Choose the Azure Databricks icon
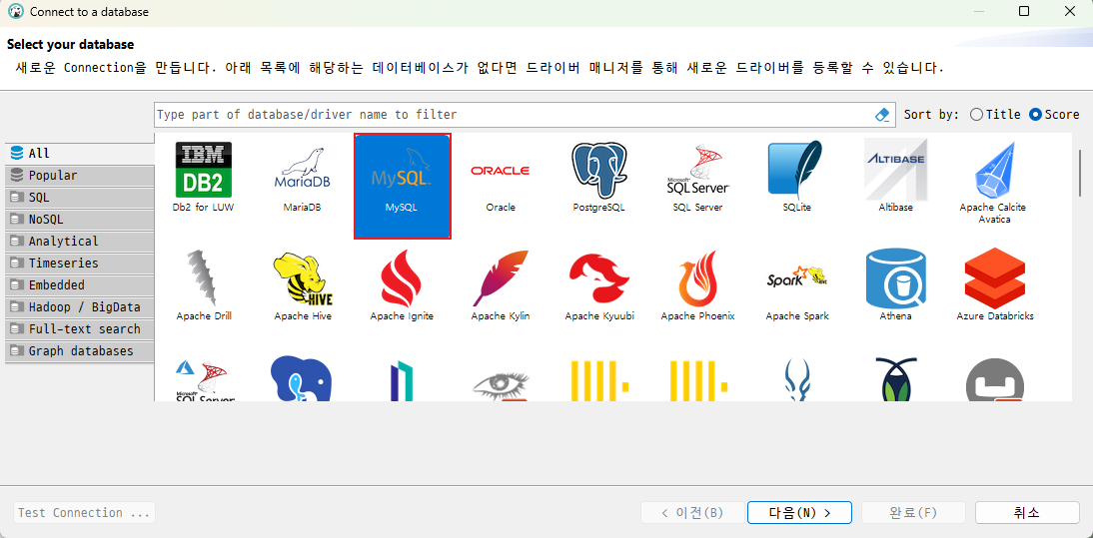Screen dimensions: 1093x538 [995, 277]
